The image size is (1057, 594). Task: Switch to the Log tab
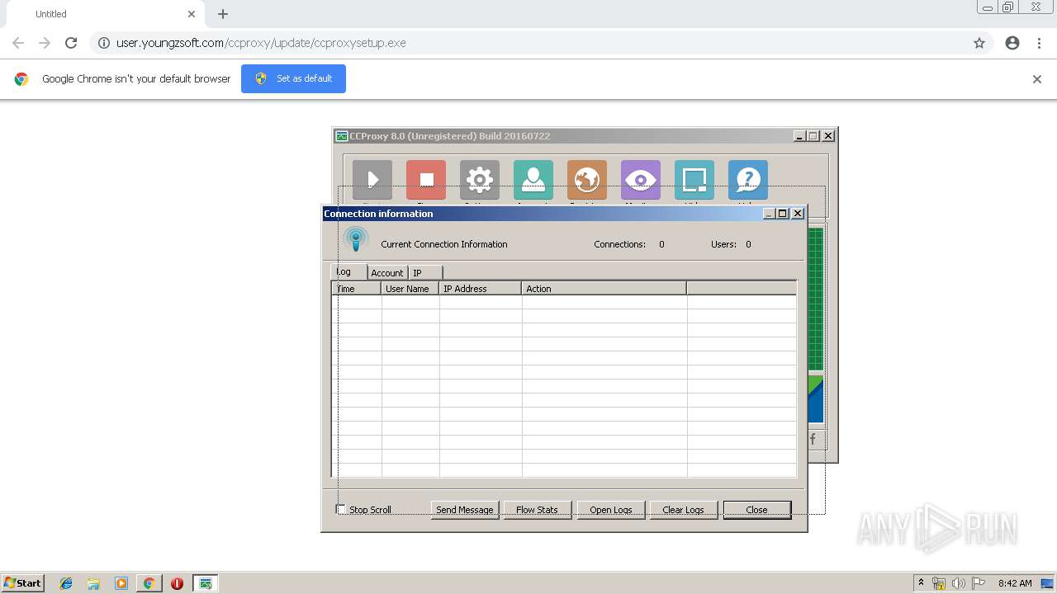point(348,271)
